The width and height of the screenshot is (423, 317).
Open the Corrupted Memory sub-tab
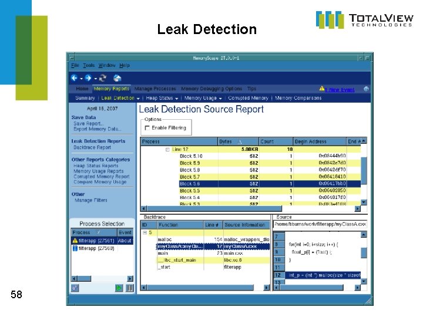(248, 98)
